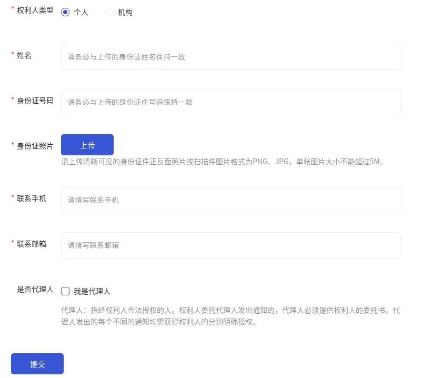Click the submit button at bottom

(37, 363)
